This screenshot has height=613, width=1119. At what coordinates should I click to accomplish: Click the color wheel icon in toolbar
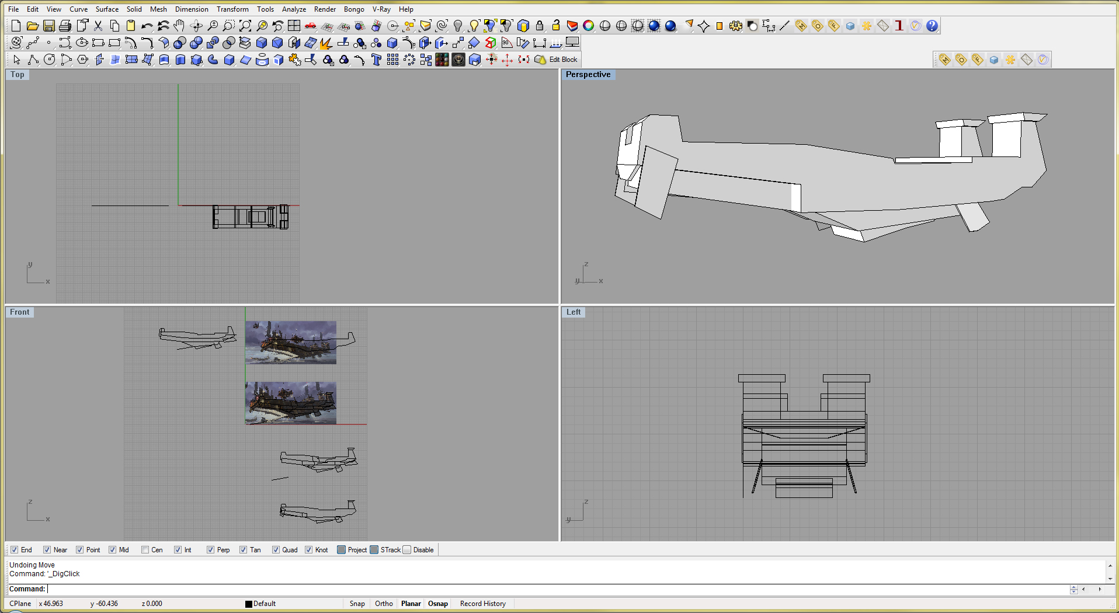[x=589, y=26]
